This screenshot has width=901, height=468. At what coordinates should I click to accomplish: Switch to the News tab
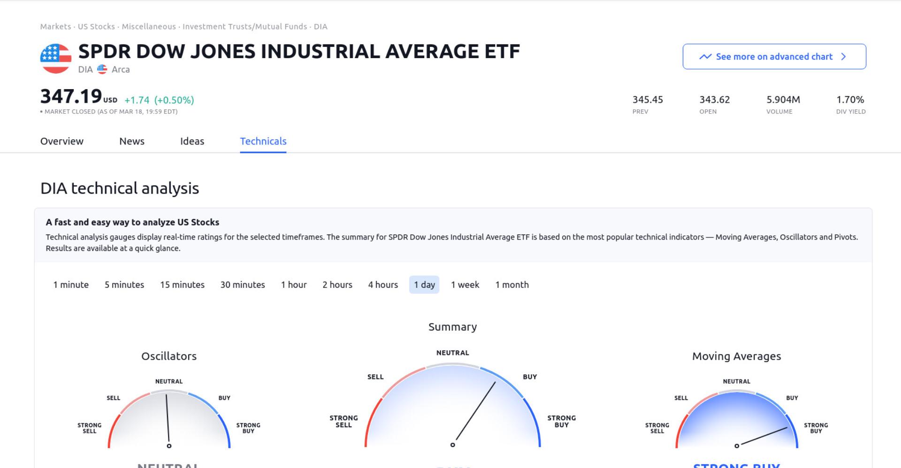coord(132,141)
